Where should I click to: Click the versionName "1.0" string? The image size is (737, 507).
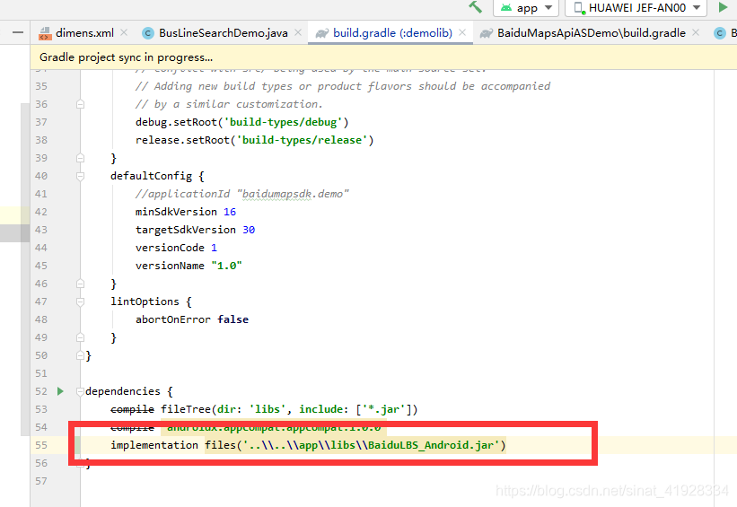tap(226, 266)
